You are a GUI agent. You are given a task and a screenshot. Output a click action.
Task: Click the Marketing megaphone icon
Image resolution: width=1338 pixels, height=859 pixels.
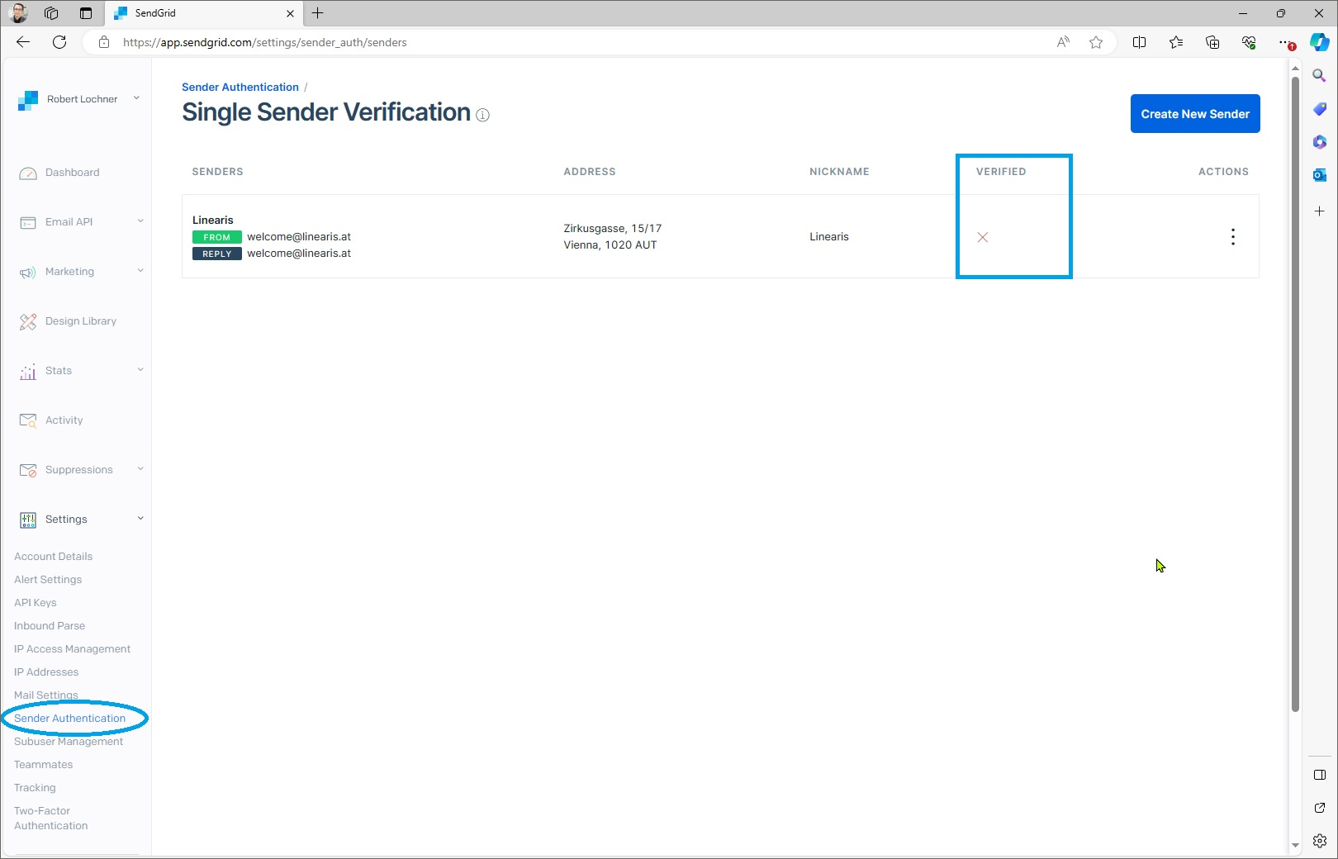(x=28, y=272)
